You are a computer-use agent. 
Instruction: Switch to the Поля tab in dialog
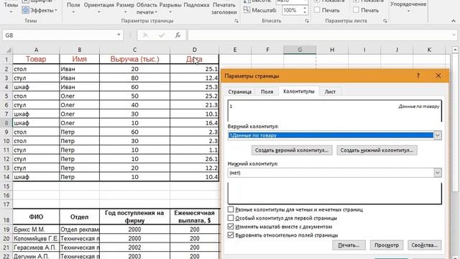click(x=267, y=91)
